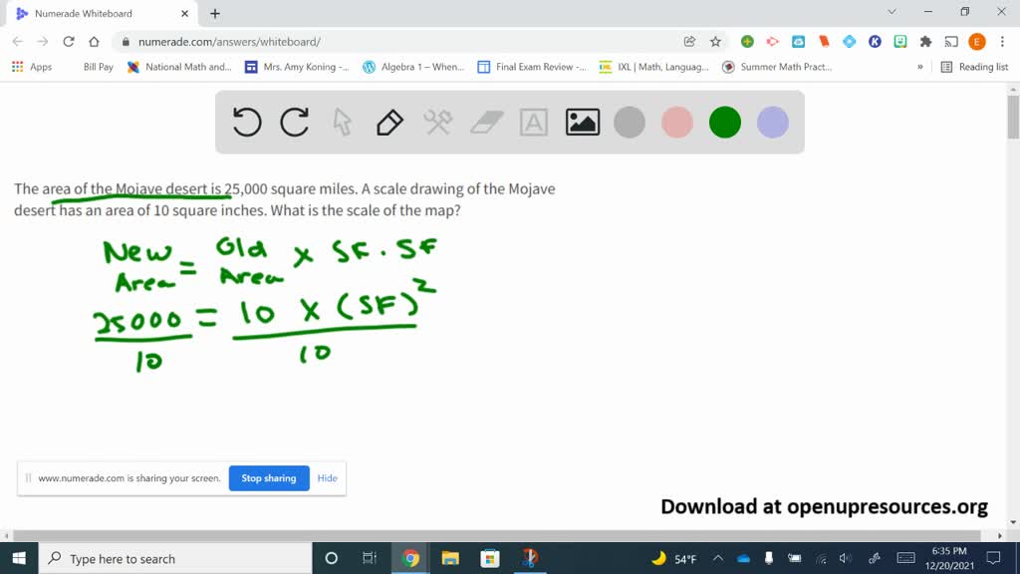The height and width of the screenshot is (574, 1020).
Task: Hide the screen sharing notification bar
Action: click(327, 478)
